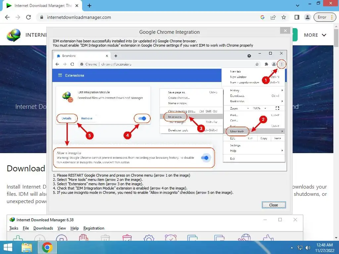The image size is (339, 254).
Task: Minimize the Internet Download Manager 6.38 window
Action: 265,220
